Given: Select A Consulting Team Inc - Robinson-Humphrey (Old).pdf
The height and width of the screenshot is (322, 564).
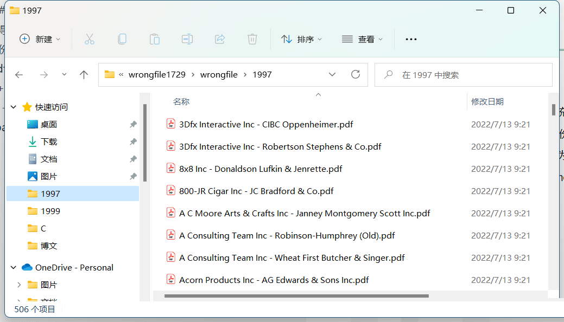Looking at the screenshot, I should pyautogui.click(x=287, y=235).
